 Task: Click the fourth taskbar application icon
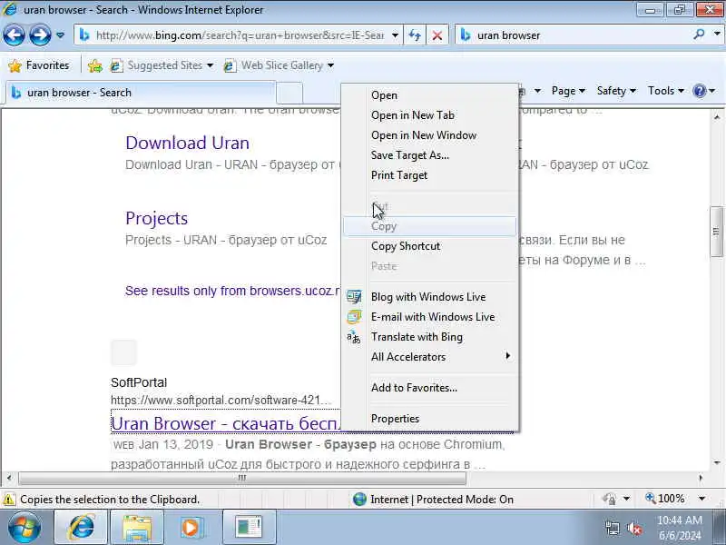[249, 527]
